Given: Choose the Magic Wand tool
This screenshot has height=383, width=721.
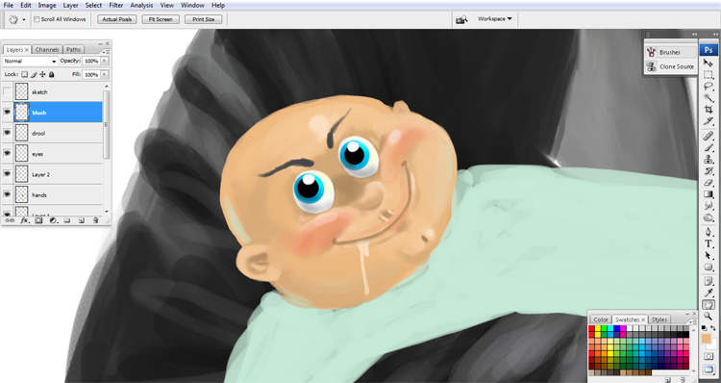Looking at the screenshot, I should (x=709, y=97).
